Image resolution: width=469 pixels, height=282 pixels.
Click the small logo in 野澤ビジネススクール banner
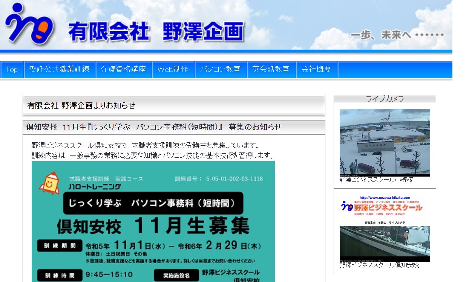pyautogui.click(x=347, y=206)
